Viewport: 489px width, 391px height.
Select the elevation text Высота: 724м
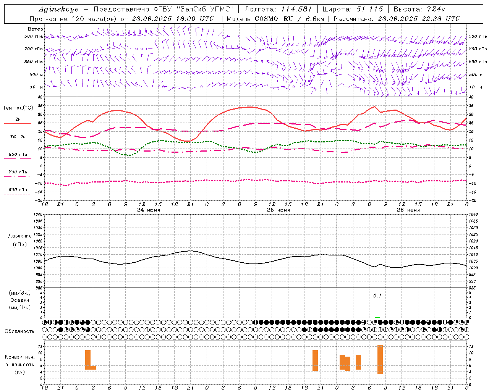(x=419, y=9)
